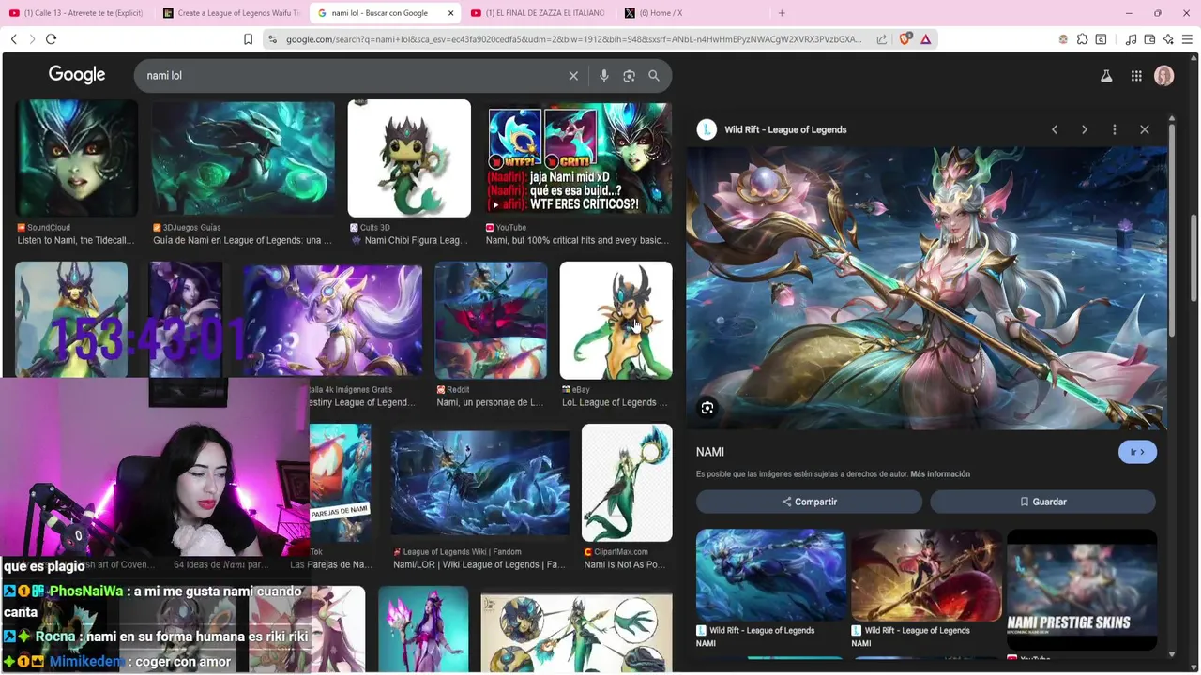Share this page from address bar
The width and height of the screenshot is (1201, 675).
[882, 39]
